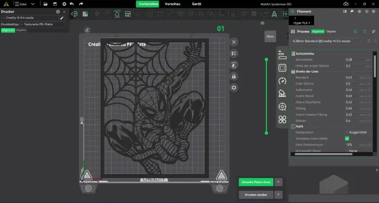Select Objekte in the Drucker panel

(x=21, y=30)
